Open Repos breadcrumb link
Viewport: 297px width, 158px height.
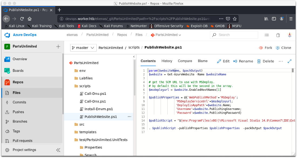(122, 35)
